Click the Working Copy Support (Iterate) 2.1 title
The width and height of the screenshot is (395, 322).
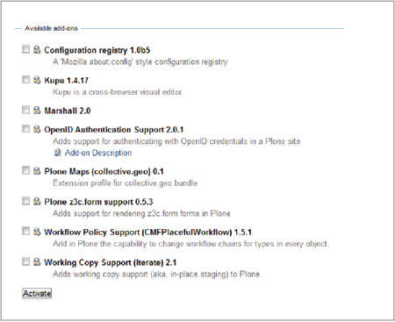[111, 262]
